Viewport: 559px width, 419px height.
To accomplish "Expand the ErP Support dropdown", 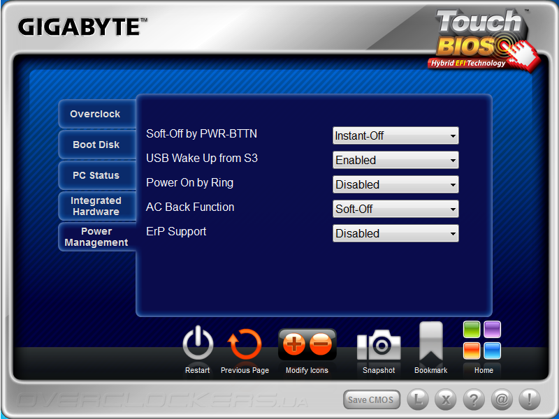I will point(395,233).
